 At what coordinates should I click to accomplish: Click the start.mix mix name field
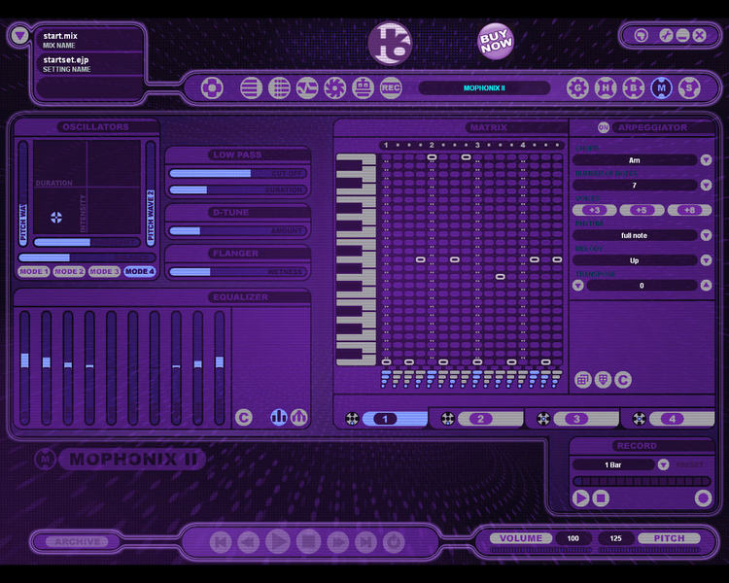[x=88, y=40]
